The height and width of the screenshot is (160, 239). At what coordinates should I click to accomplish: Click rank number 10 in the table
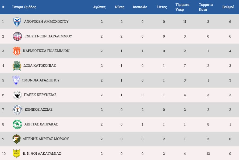click(4, 154)
